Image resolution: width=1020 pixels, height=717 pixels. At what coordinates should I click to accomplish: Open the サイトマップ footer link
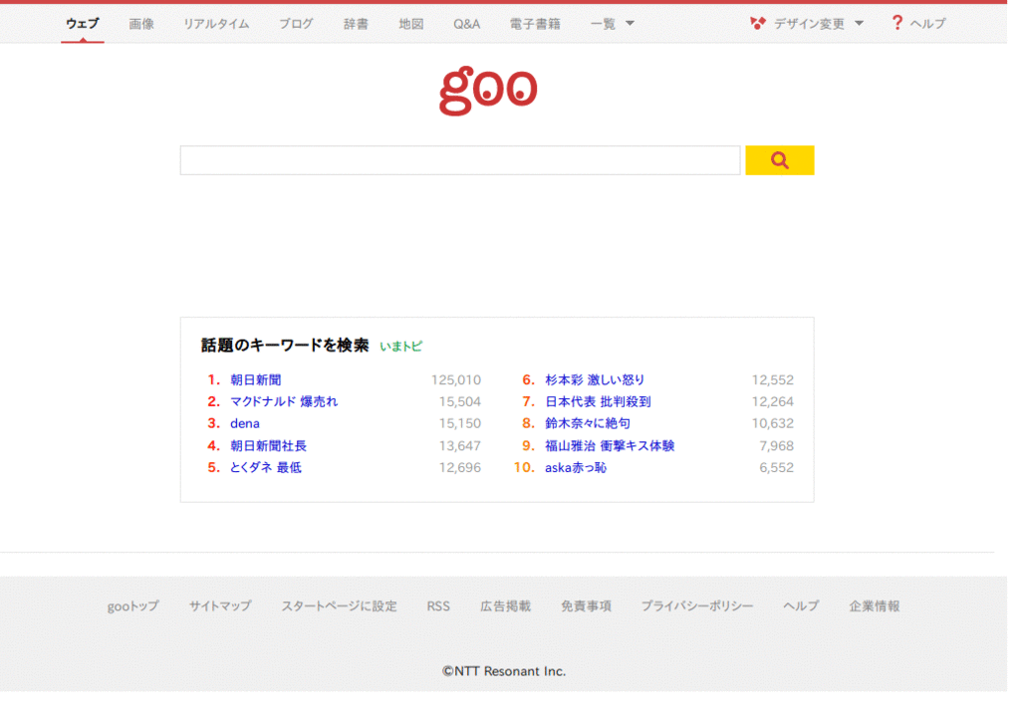[220, 606]
